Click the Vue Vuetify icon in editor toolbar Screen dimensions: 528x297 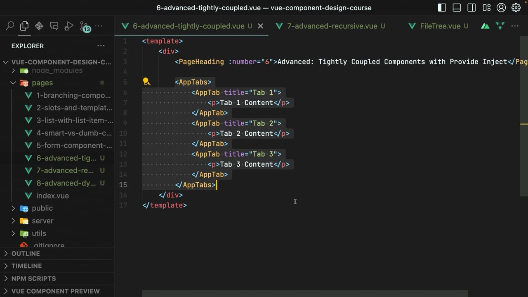click(500, 26)
